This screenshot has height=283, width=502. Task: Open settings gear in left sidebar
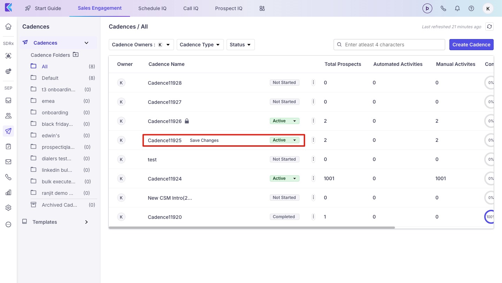click(x=8, y=208)
